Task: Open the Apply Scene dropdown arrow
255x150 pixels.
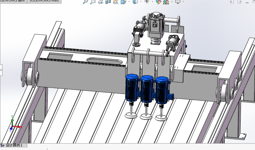Action: (172, 2)
